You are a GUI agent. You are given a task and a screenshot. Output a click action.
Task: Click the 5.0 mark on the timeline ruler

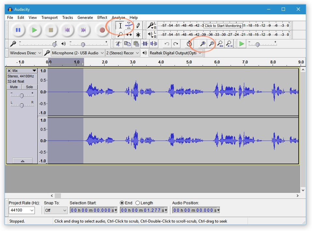point(189,62)
